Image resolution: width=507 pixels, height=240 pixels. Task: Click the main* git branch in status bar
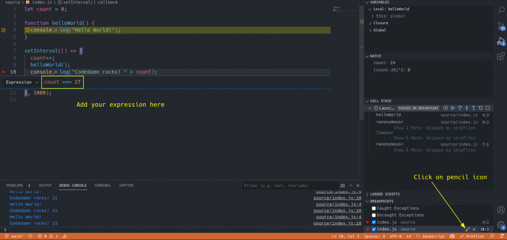point(14,236)
